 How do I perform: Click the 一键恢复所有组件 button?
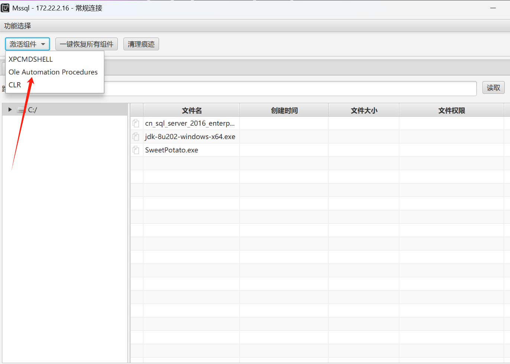pyautogui.click(x=87, y=44)
